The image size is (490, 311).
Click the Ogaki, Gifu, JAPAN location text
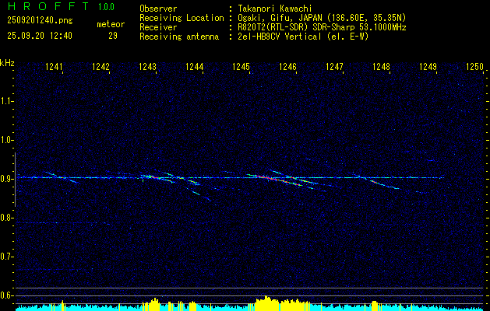pyautogui.click(x=322, y=18)
